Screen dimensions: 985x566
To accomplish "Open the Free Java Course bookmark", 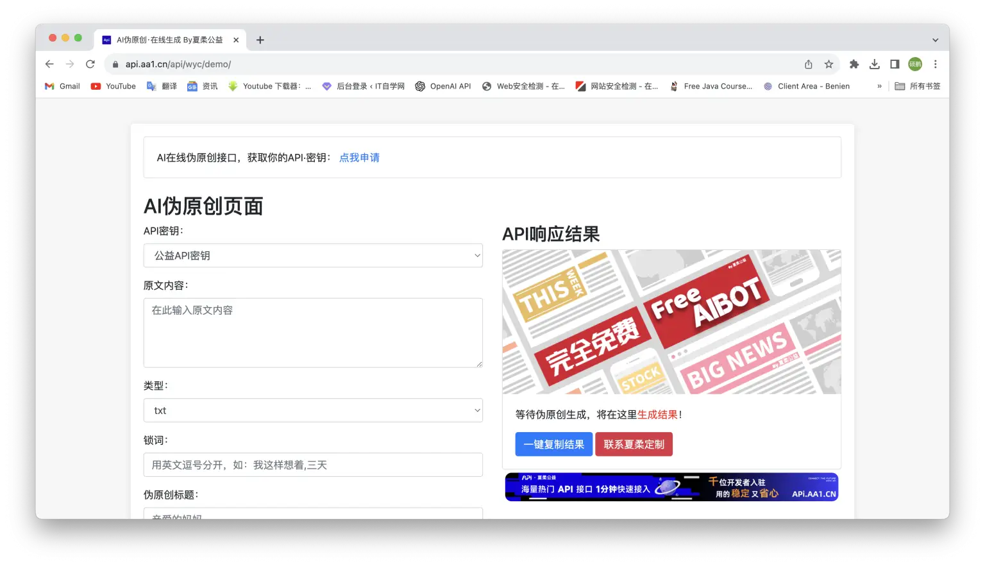I will pos(711,86).
